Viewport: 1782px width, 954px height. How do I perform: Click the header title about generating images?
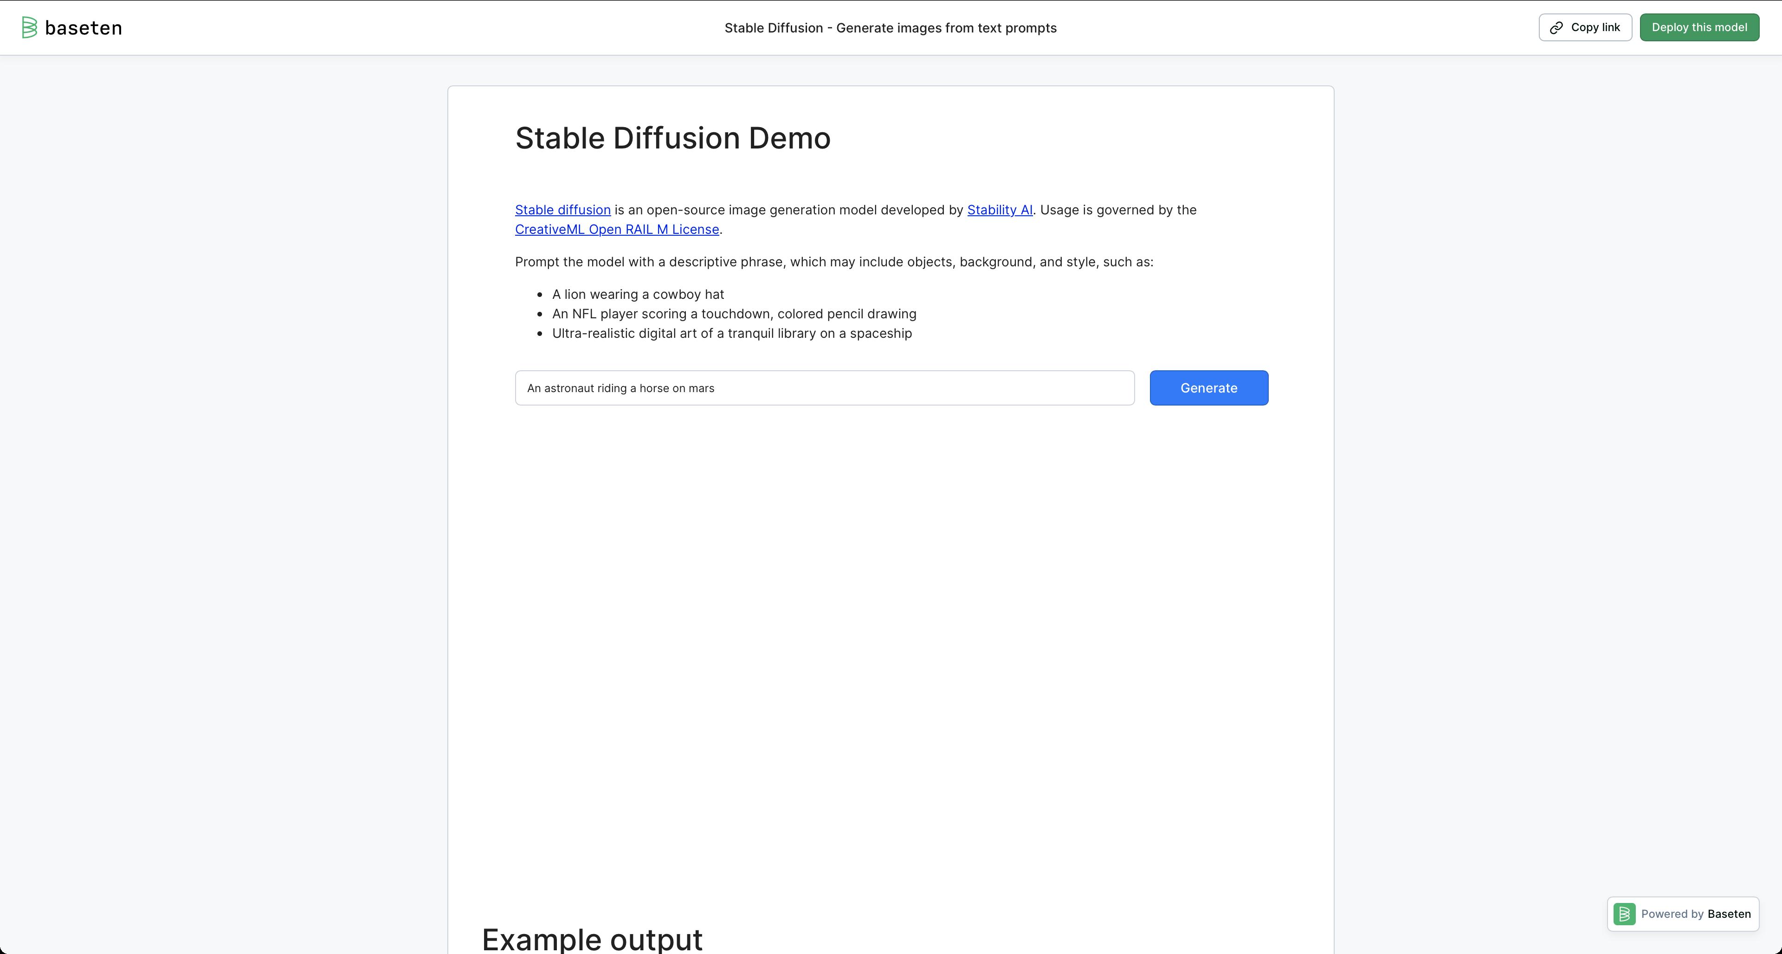pos(890,28)
